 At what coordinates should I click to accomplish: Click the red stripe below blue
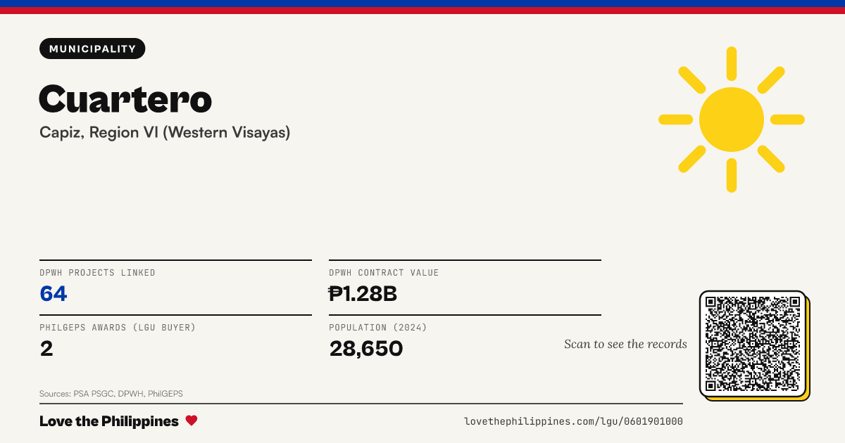point(423,11)
